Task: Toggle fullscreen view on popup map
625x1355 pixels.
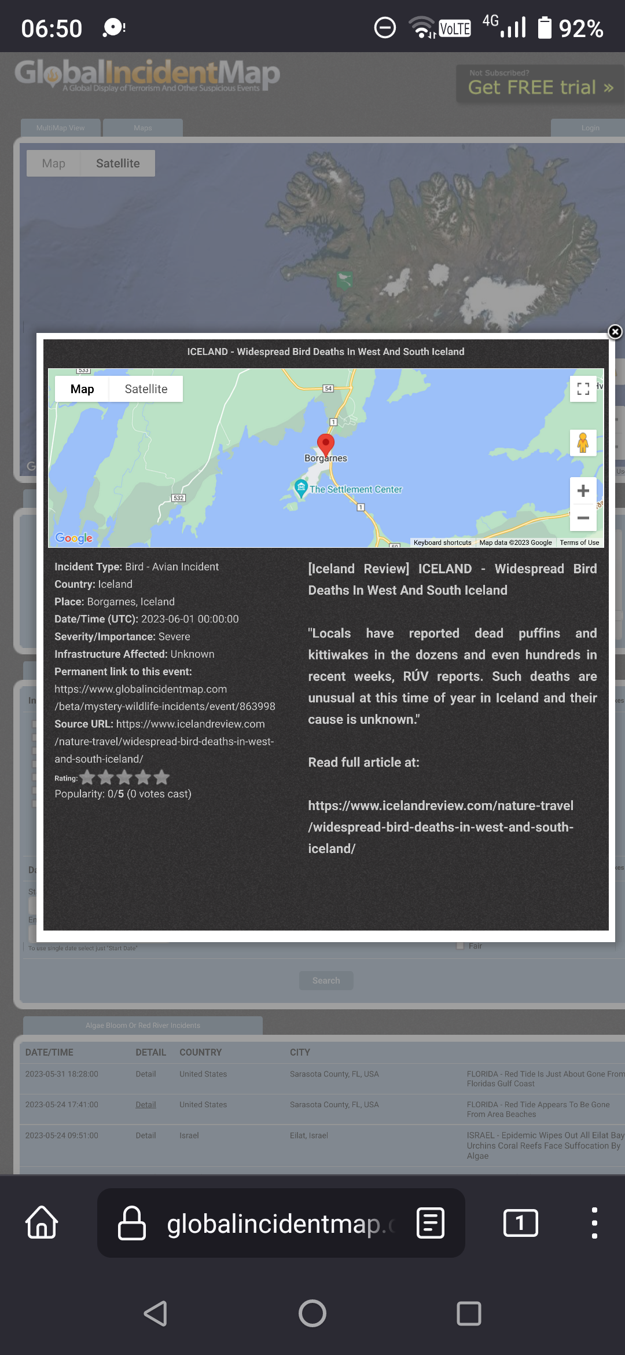Action: click(583, 389)
